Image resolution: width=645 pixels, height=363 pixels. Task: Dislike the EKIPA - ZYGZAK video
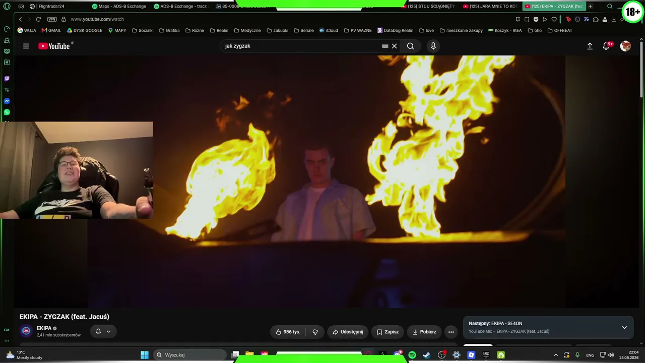(315, 332)
